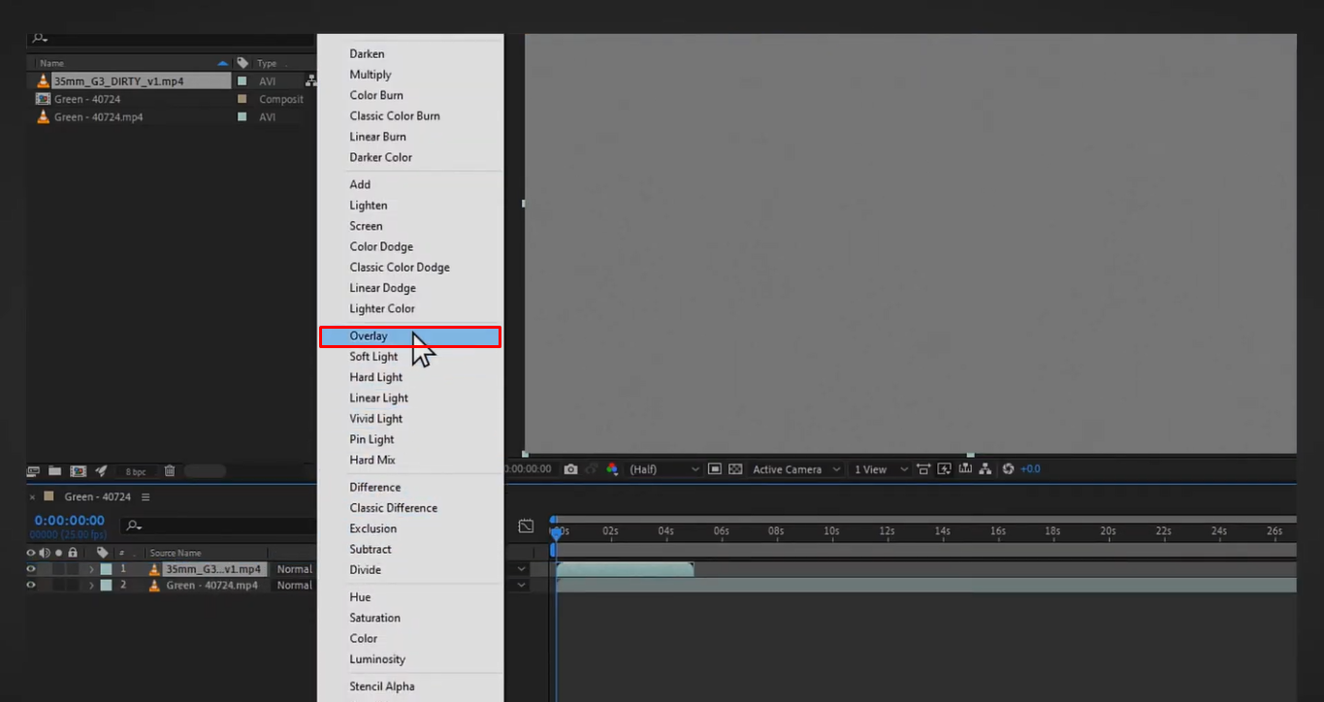Click the 8 bpc color depth button

point(136,472)
